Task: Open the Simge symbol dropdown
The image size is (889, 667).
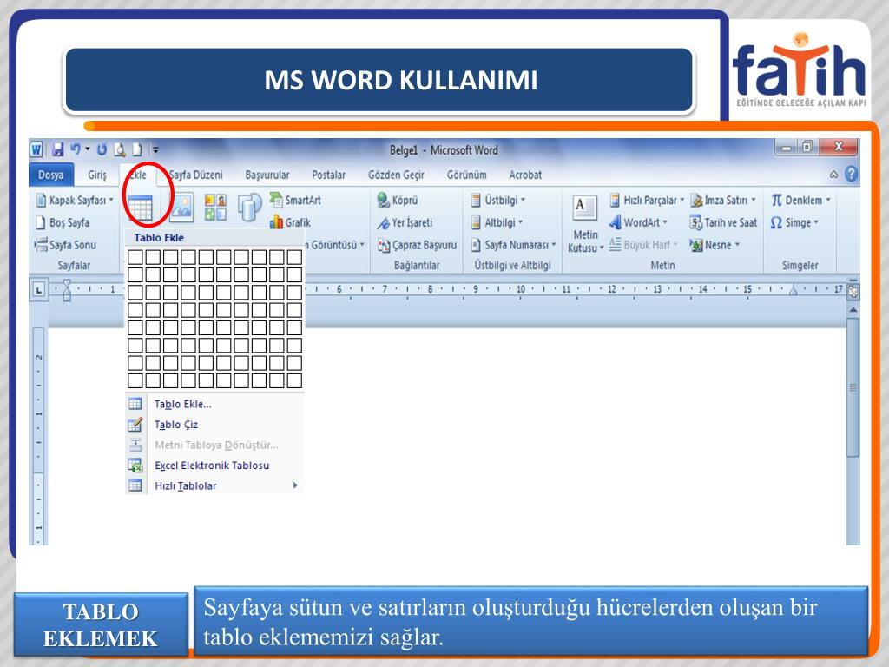Action: pyautogui.click(x=794, y=223)
